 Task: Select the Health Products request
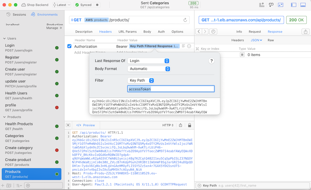tap(32, 126)
